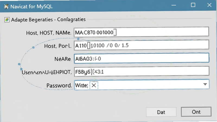Screen dimensions: 217x122
Task: Open the Password combo box dropdown arrow
Action: [205, 84]
